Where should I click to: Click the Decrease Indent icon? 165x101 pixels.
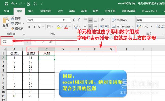[102, 27]
